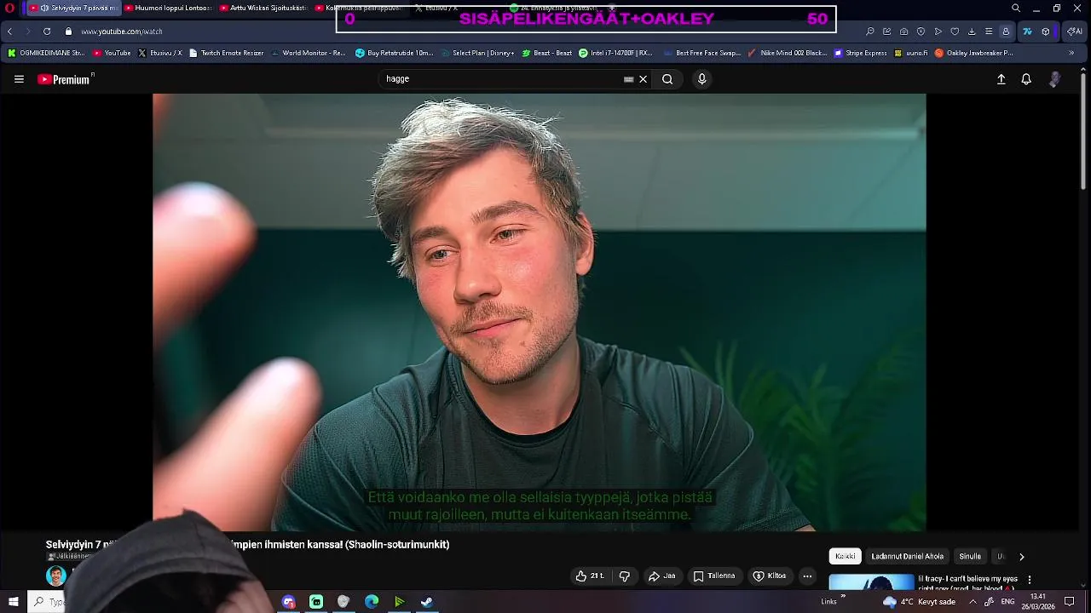Take snapshot with camera icon
The width and height of the screenshot is (1091, 613).
903,32
